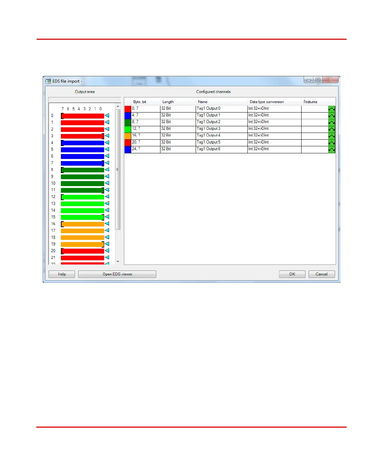
Task: Click the dark green bar at byte row 9
Action: tap(82, 177)
